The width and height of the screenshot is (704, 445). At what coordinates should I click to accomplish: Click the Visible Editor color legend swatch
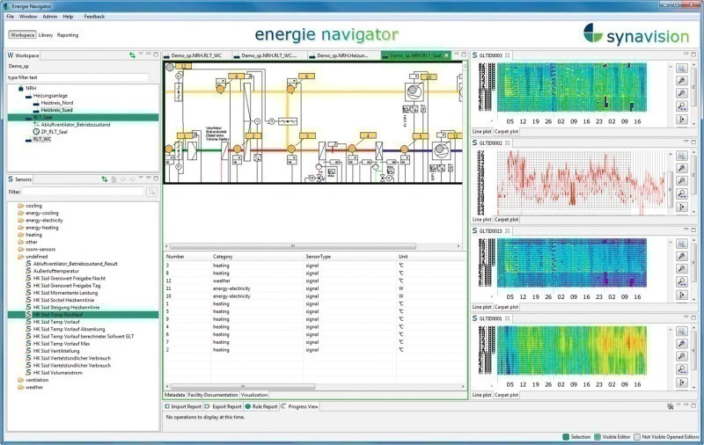[x=598, y=437]
